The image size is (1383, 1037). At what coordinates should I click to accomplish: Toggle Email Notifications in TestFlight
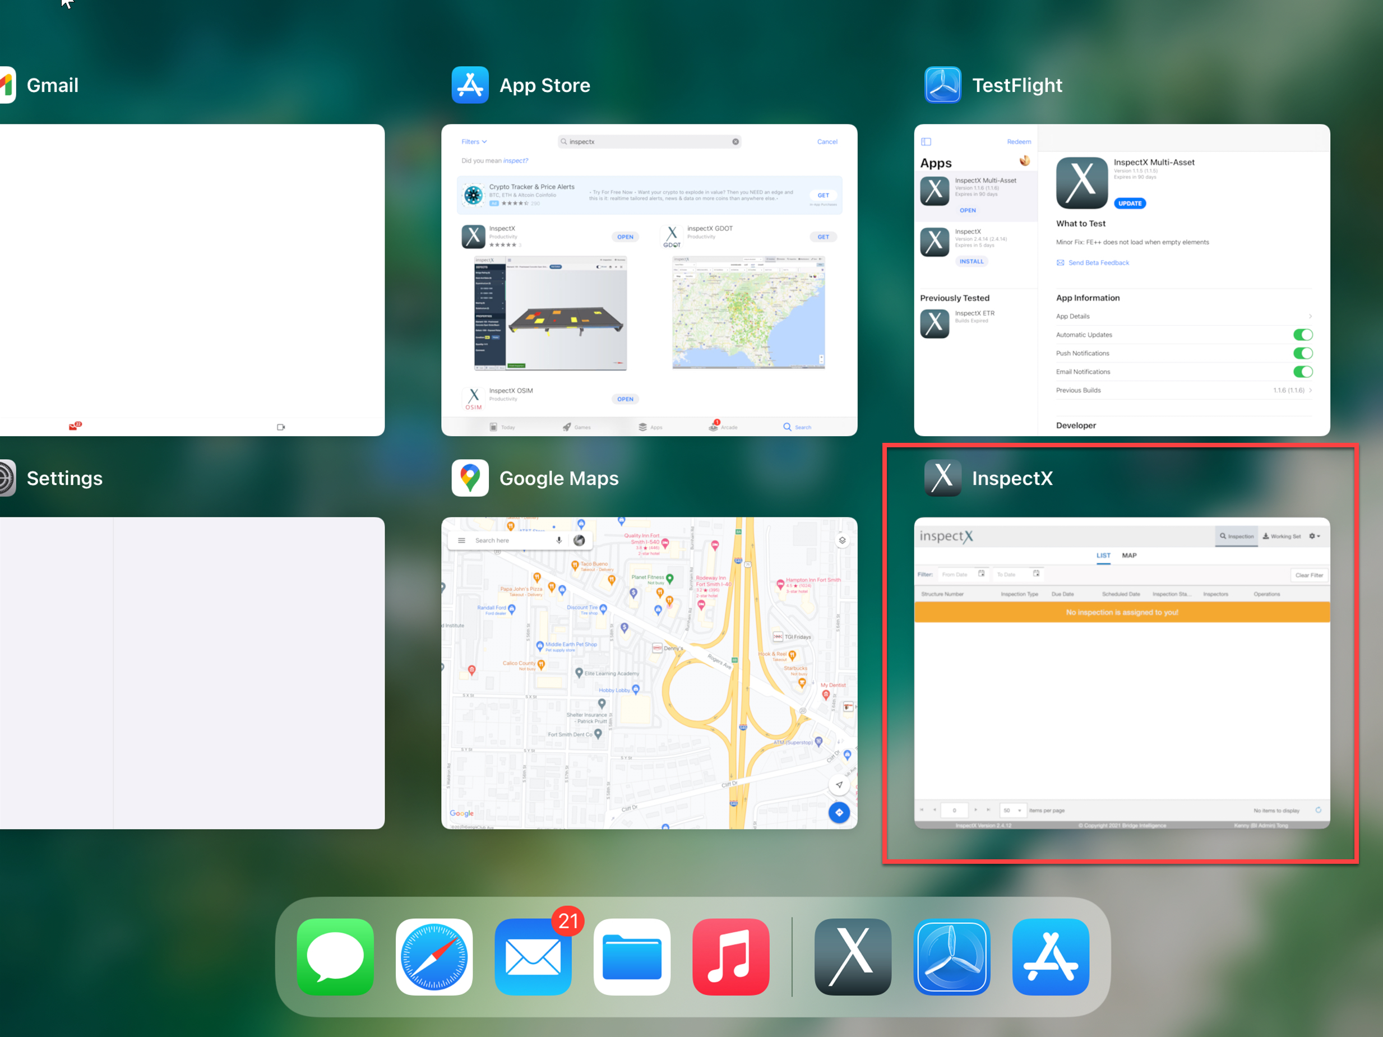1302,372
